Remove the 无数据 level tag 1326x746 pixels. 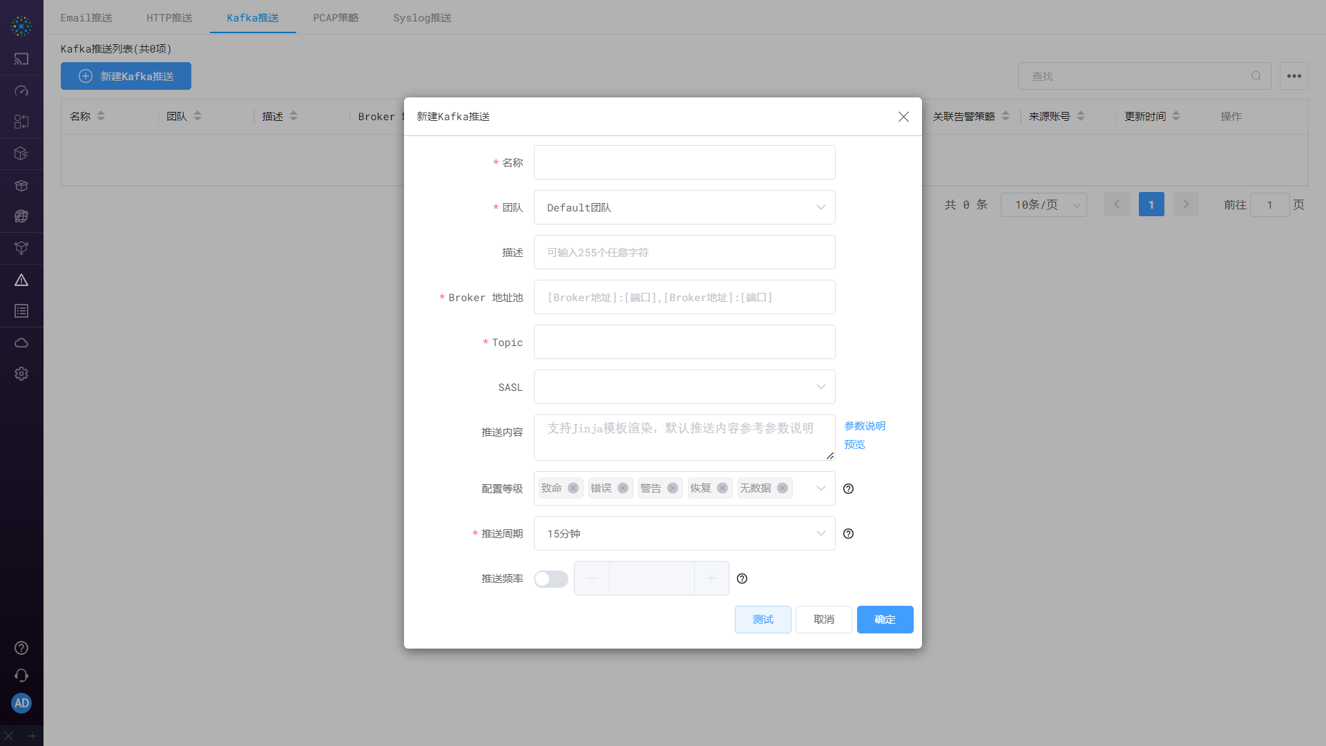tap(782, 488)
